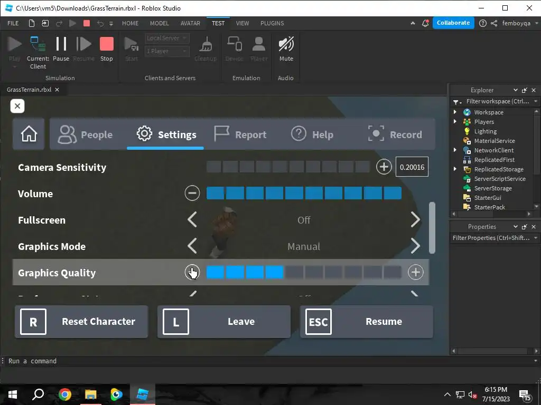Open the femboyqa account dropdown
The image size is (541, 405).
[x=520, y=23]
